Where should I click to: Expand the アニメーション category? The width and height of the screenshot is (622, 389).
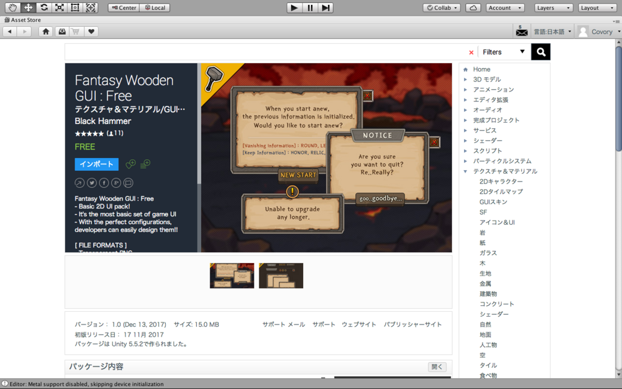(x=465, y=90)
